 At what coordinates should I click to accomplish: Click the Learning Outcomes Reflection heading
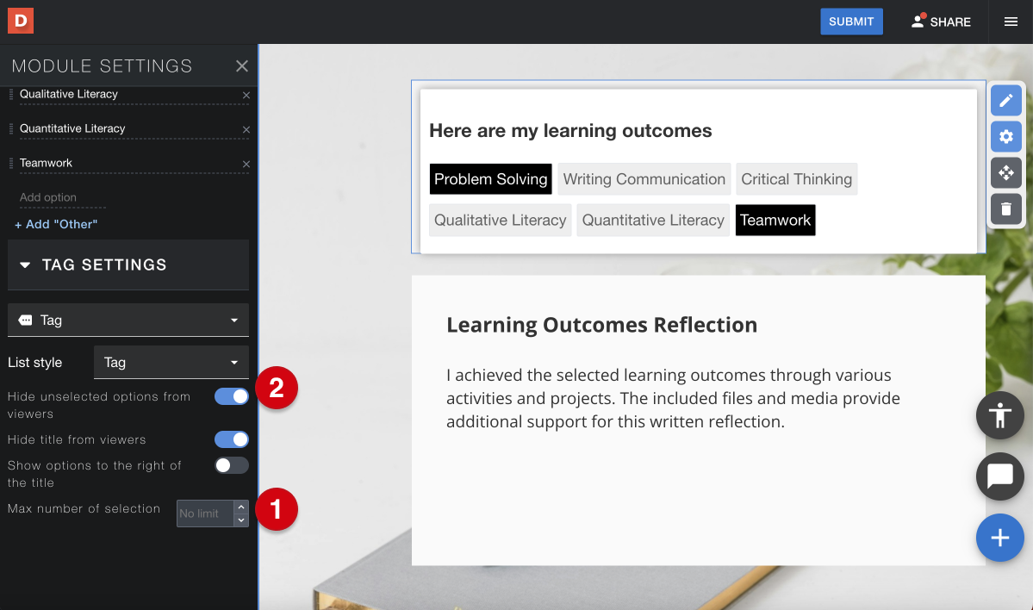(602, 325)
